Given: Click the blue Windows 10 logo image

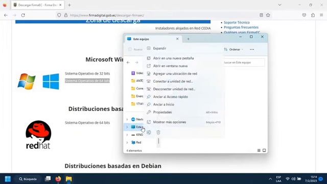Looking at the screenshot, I should point(51,81).
